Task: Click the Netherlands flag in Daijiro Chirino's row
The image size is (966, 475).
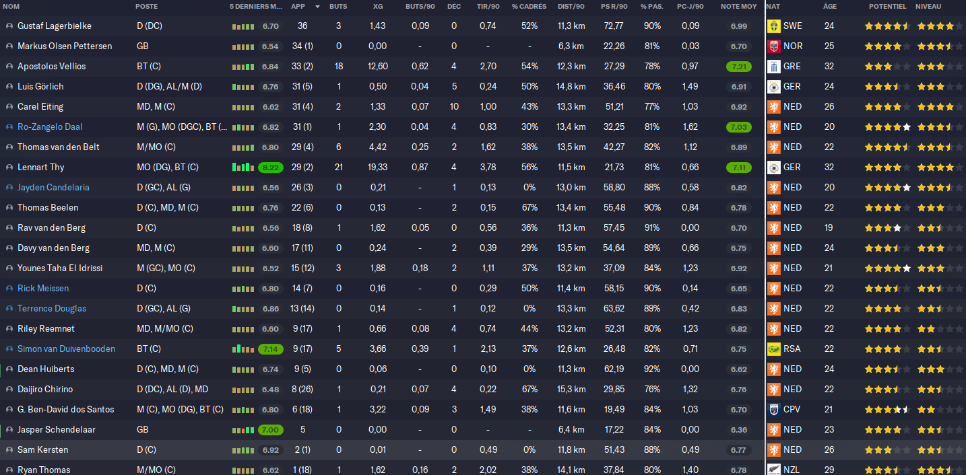Action: click(774, 390)
